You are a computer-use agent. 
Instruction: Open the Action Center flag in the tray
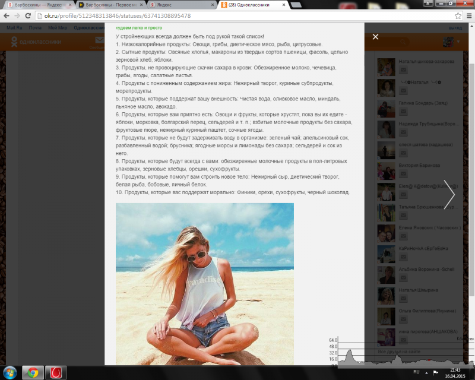pos(436,372)
